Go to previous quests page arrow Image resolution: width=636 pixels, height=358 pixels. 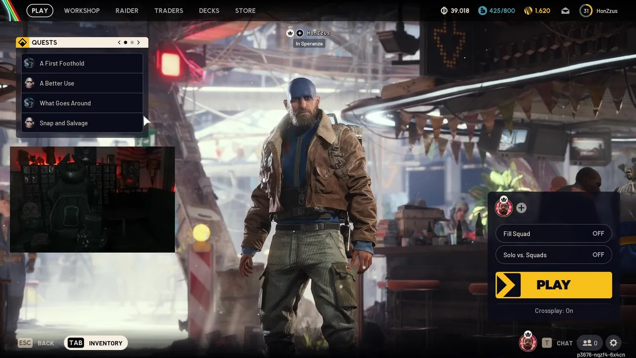click(x=119, y=42)
